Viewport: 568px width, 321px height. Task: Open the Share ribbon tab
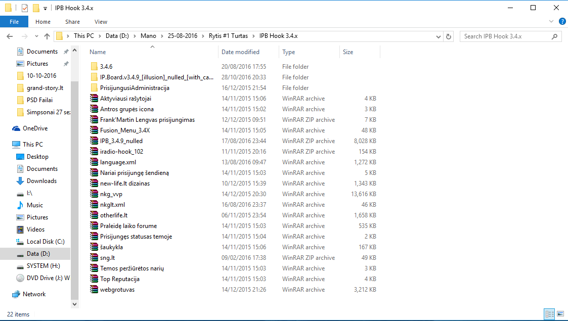pyautogui.click(x=72, y=22)
